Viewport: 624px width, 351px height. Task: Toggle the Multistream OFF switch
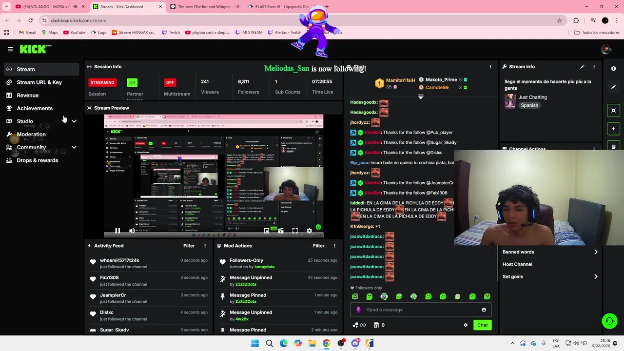point(170,82)
